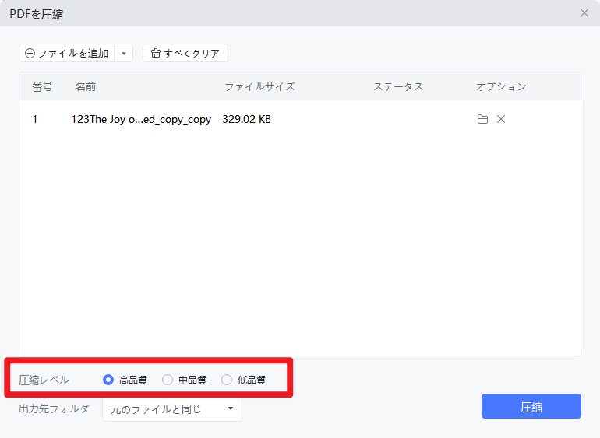Click the オプション column header
This screenshot has height=438, width=600.
pos(501,86)
